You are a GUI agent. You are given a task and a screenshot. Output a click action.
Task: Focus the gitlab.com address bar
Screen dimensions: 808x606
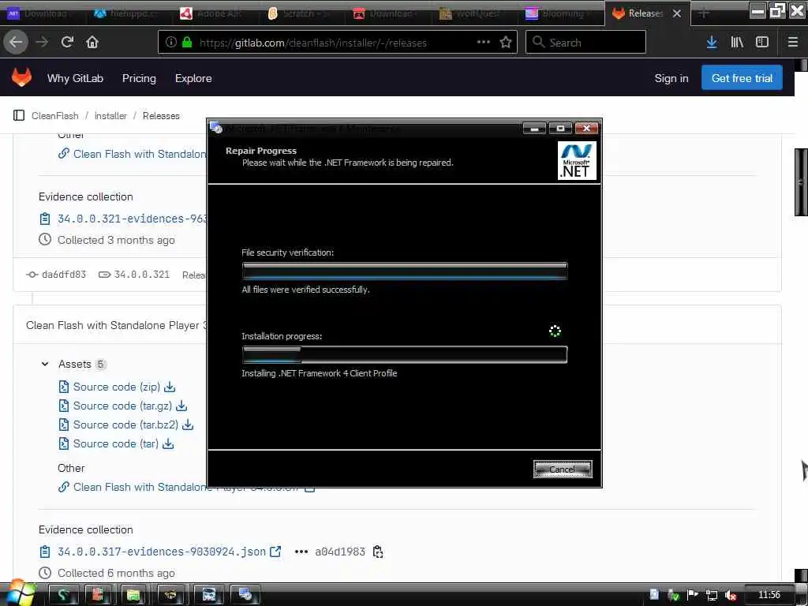tap(338, 43)
